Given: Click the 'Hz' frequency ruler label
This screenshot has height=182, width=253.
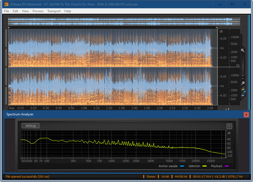Looking at the screenshot, I should 238,65.
